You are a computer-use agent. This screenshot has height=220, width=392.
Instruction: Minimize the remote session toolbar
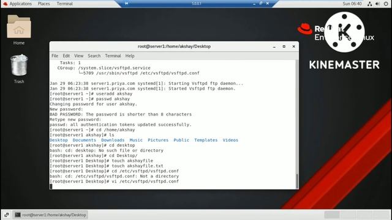pyautogui.click(x=254, y=4)
